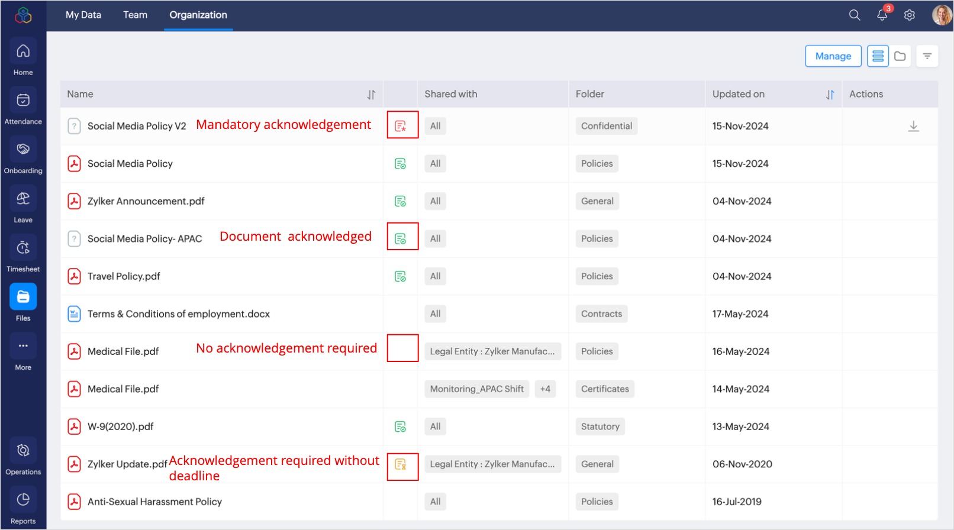Click the notifications bell icon
Viewport: 954px width, 530px height.
pos(882,15)
